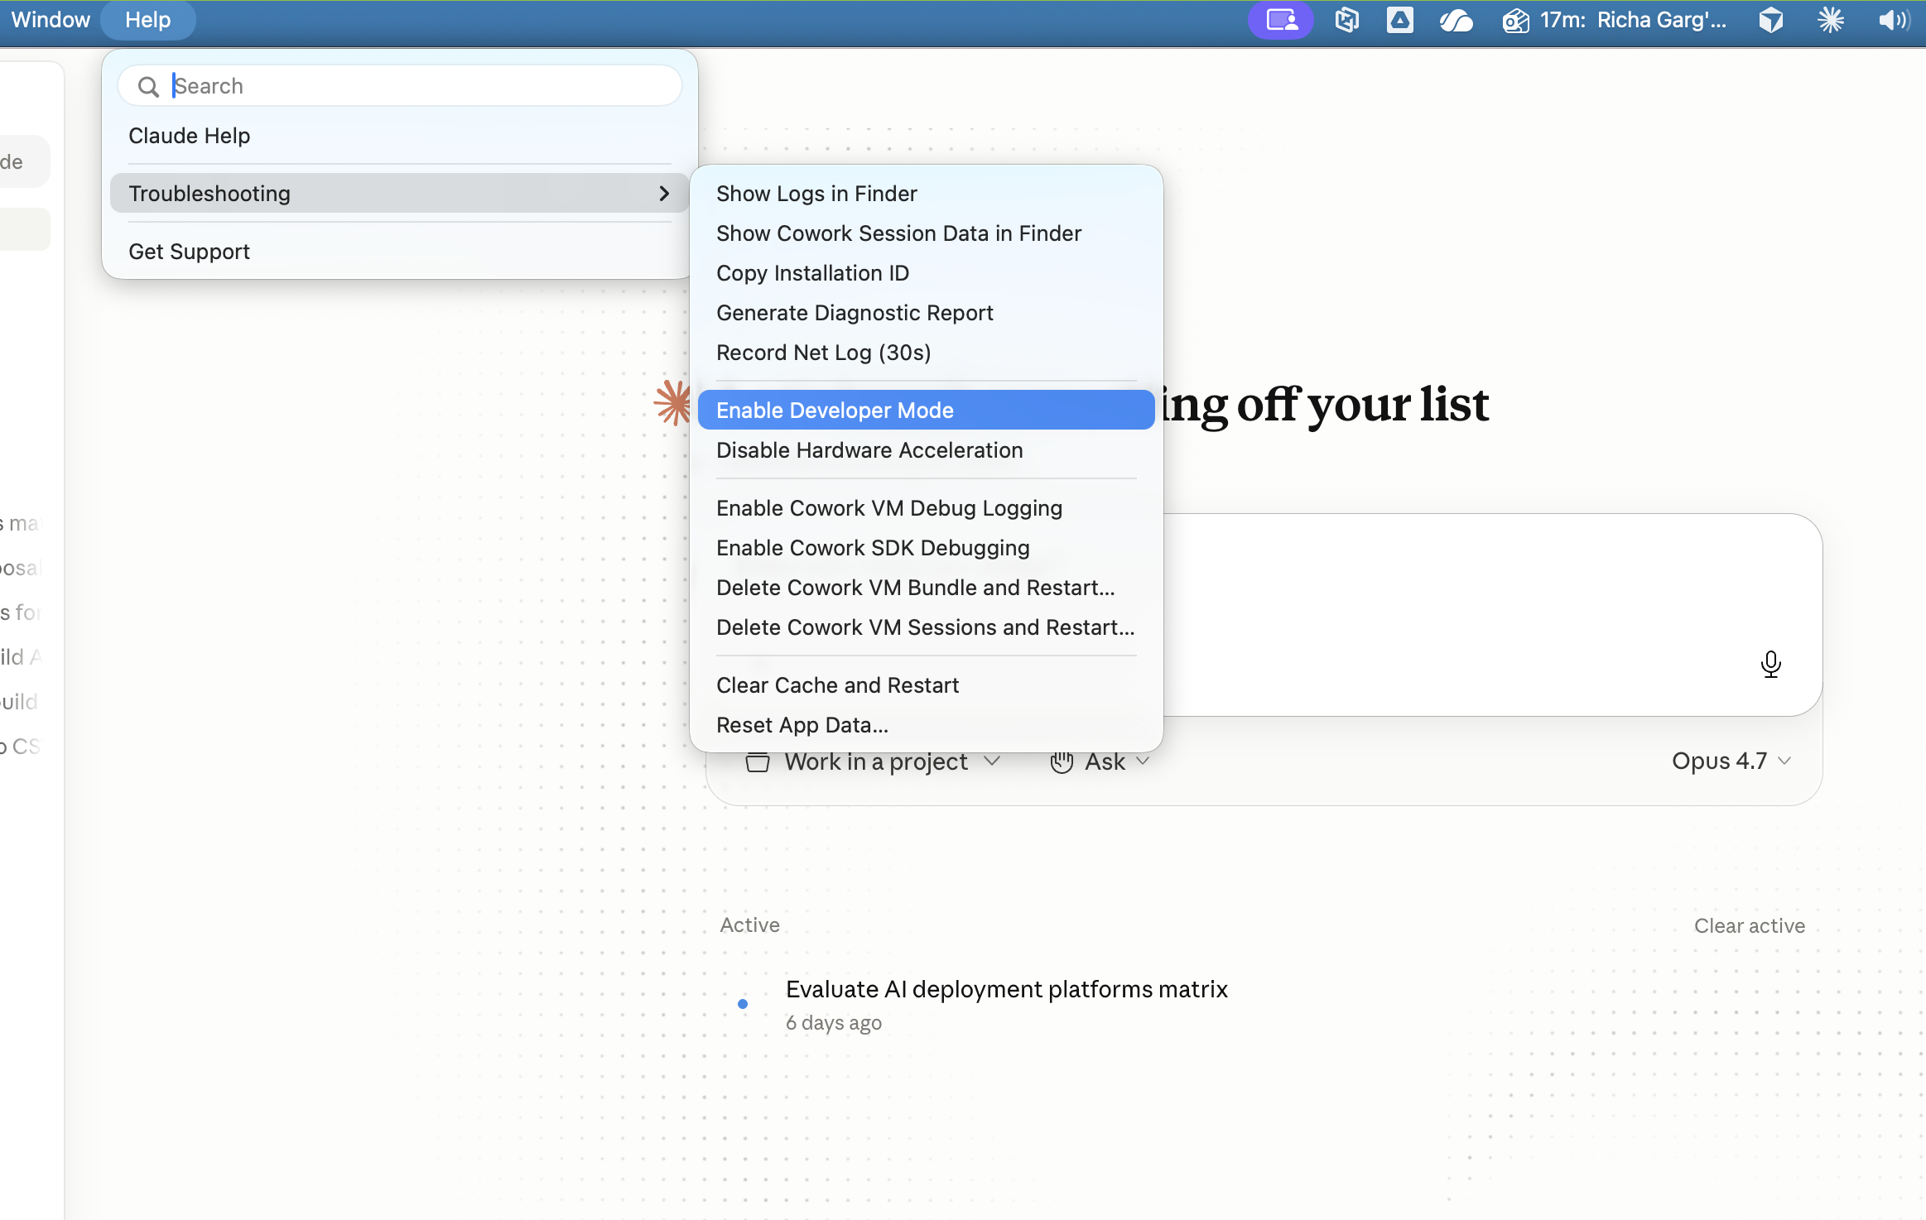
Task: Choose Delete Cowork VM Bundle and Restart
Action: click(x=926, y=588)
